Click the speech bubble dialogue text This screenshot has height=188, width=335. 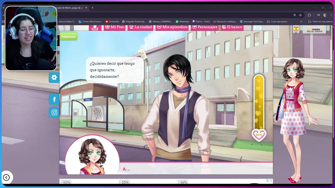point(115,70)
